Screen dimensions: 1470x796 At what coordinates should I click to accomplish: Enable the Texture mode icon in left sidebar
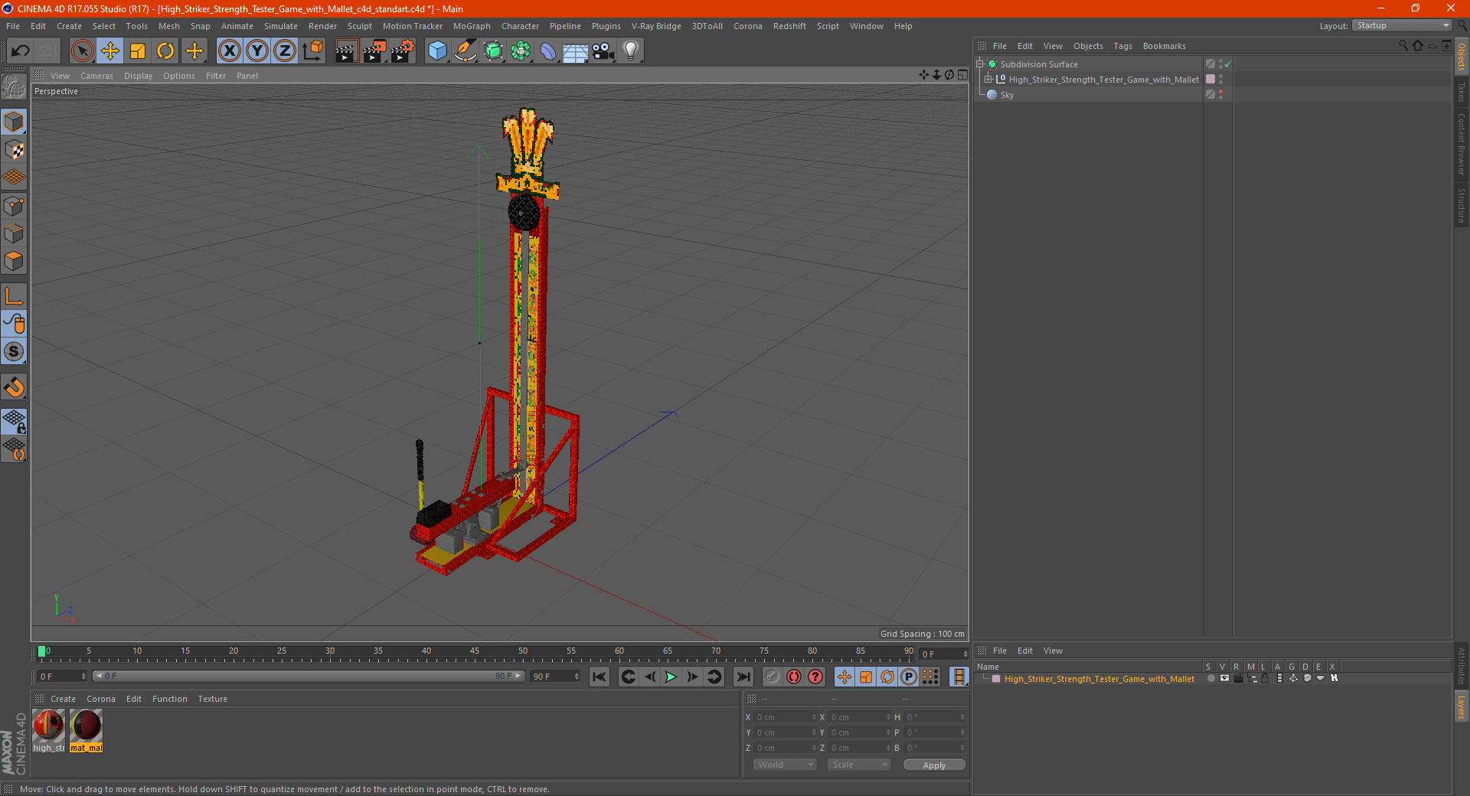tap(15, 150)
